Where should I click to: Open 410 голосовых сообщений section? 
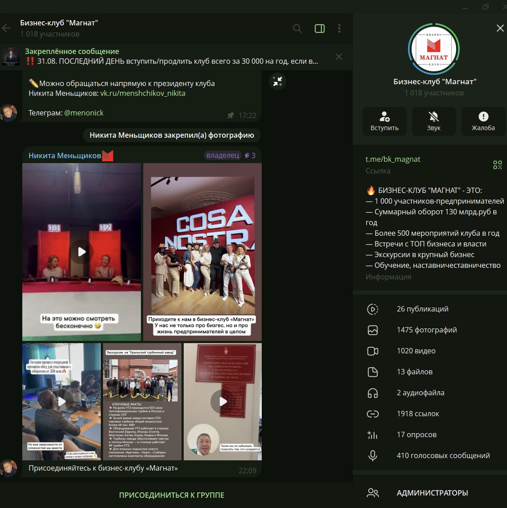[x=429, y=455]
